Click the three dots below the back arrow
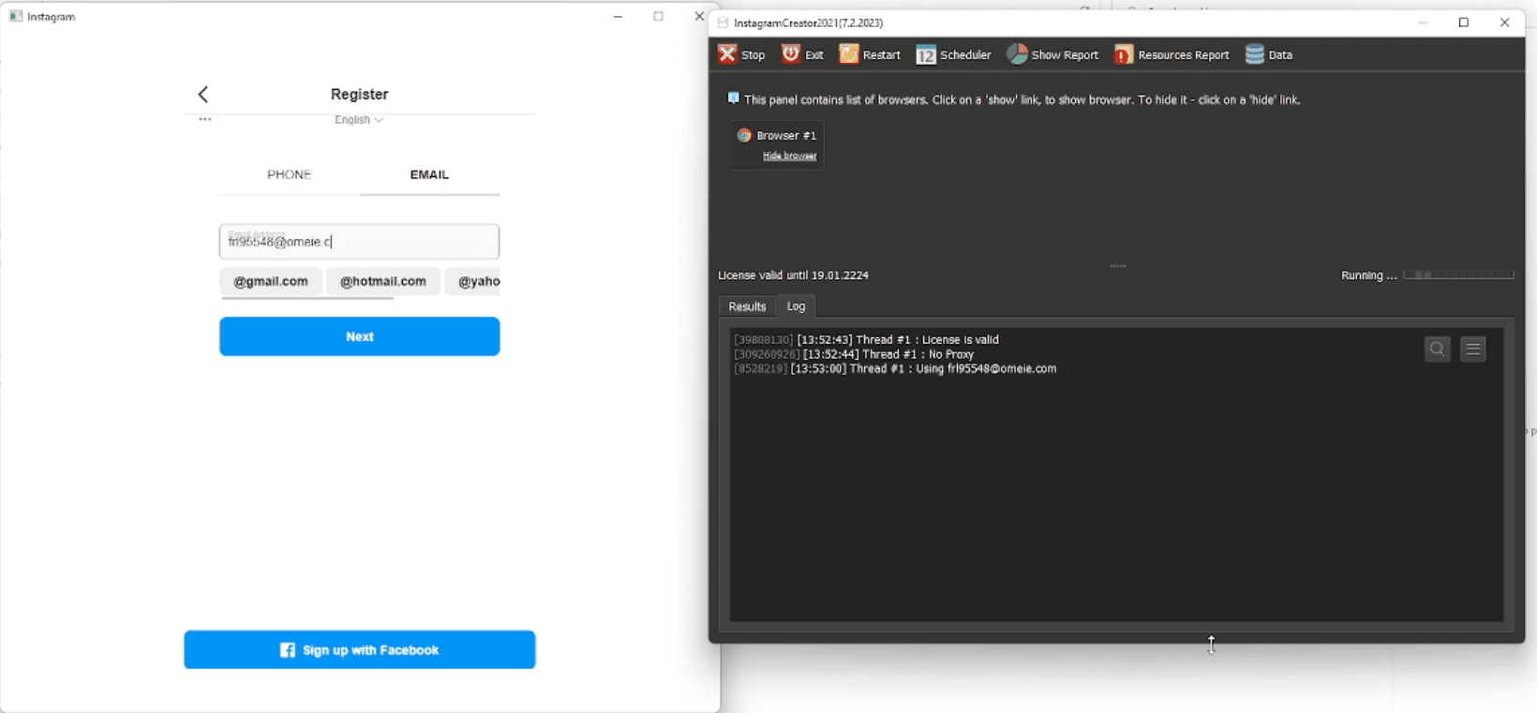 tap(204, 119)
